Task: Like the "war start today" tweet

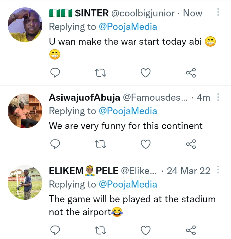Action: click(146, 73)
